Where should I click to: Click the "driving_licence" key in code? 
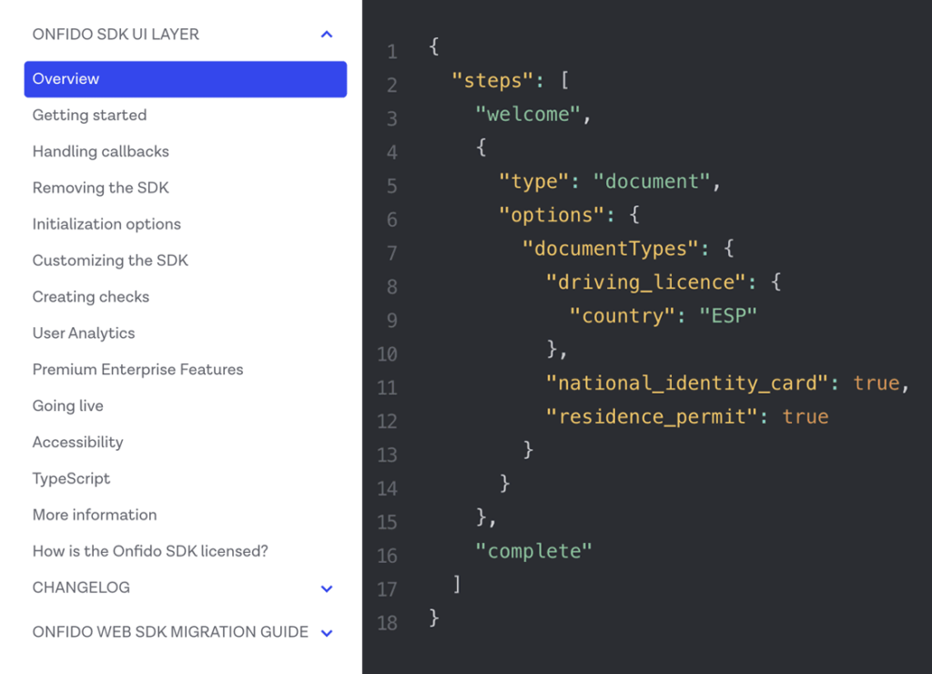click(x=645, y=281)
